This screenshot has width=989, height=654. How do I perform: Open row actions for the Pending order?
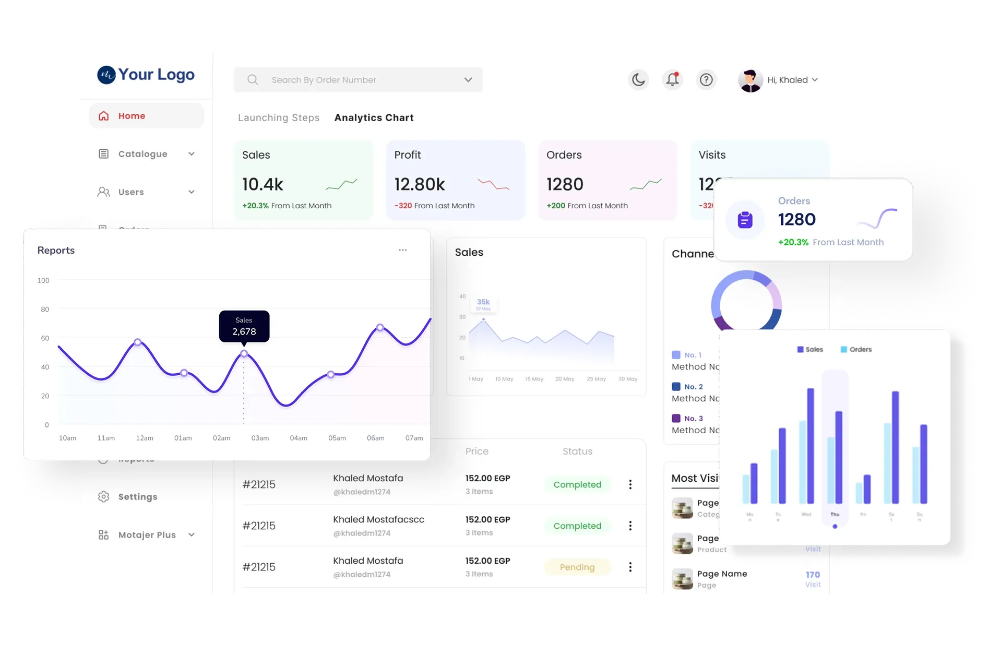tap(630, 567)
